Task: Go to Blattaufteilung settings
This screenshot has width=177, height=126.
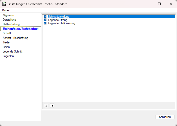Action: click(11, 24)
